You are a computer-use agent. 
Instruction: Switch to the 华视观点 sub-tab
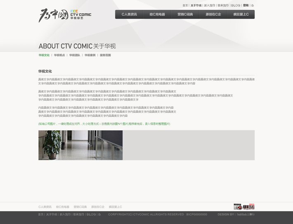[x=59, y=55]
